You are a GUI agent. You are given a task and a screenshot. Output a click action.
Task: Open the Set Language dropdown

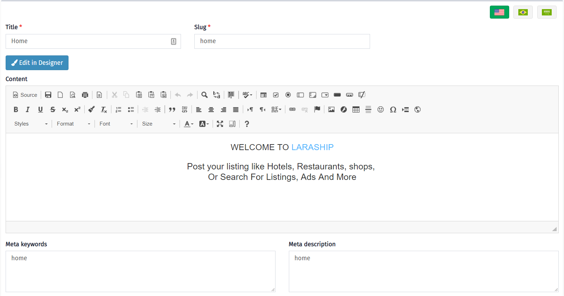click(x=276, y=110)
